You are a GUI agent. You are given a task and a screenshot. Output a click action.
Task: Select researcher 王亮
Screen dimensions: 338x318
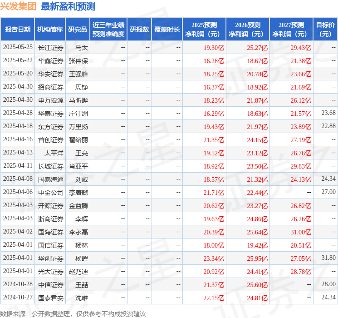click(82, 153)
